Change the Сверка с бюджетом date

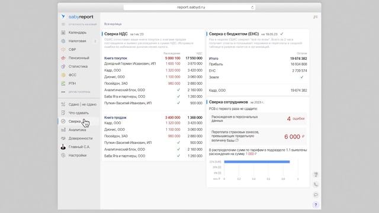coord(269,34)
